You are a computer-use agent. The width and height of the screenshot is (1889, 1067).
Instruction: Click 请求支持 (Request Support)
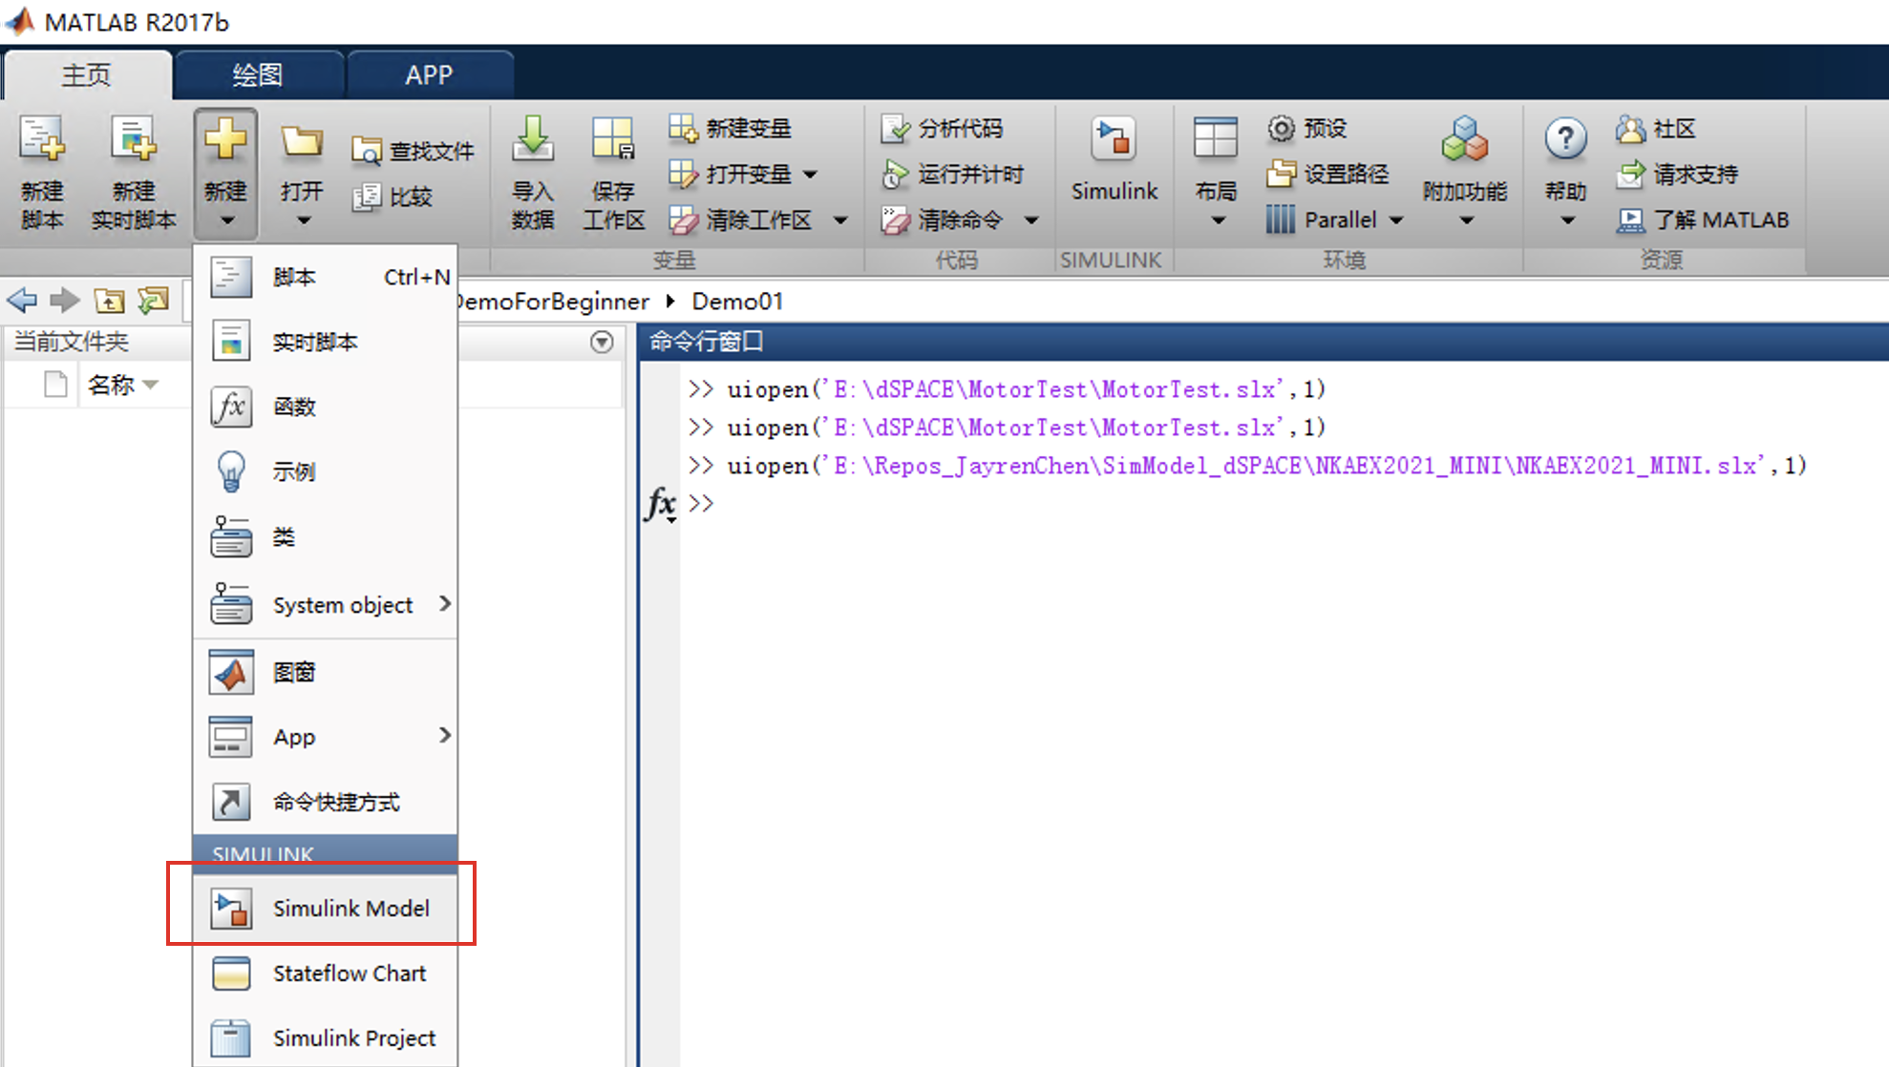point(1677,174)
